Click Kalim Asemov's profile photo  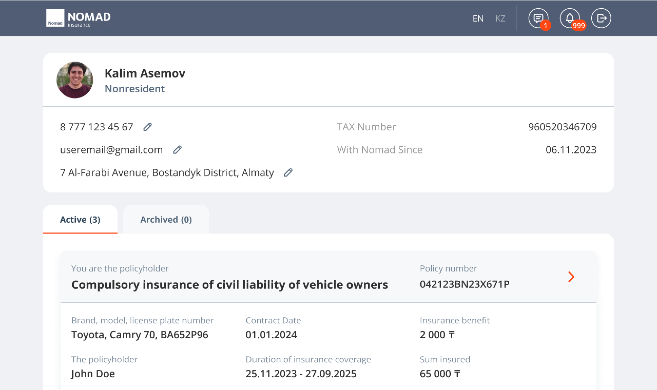point(75,80)
